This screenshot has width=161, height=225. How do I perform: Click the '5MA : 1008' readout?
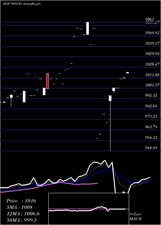pyautogui.click(x=20, y=207)
